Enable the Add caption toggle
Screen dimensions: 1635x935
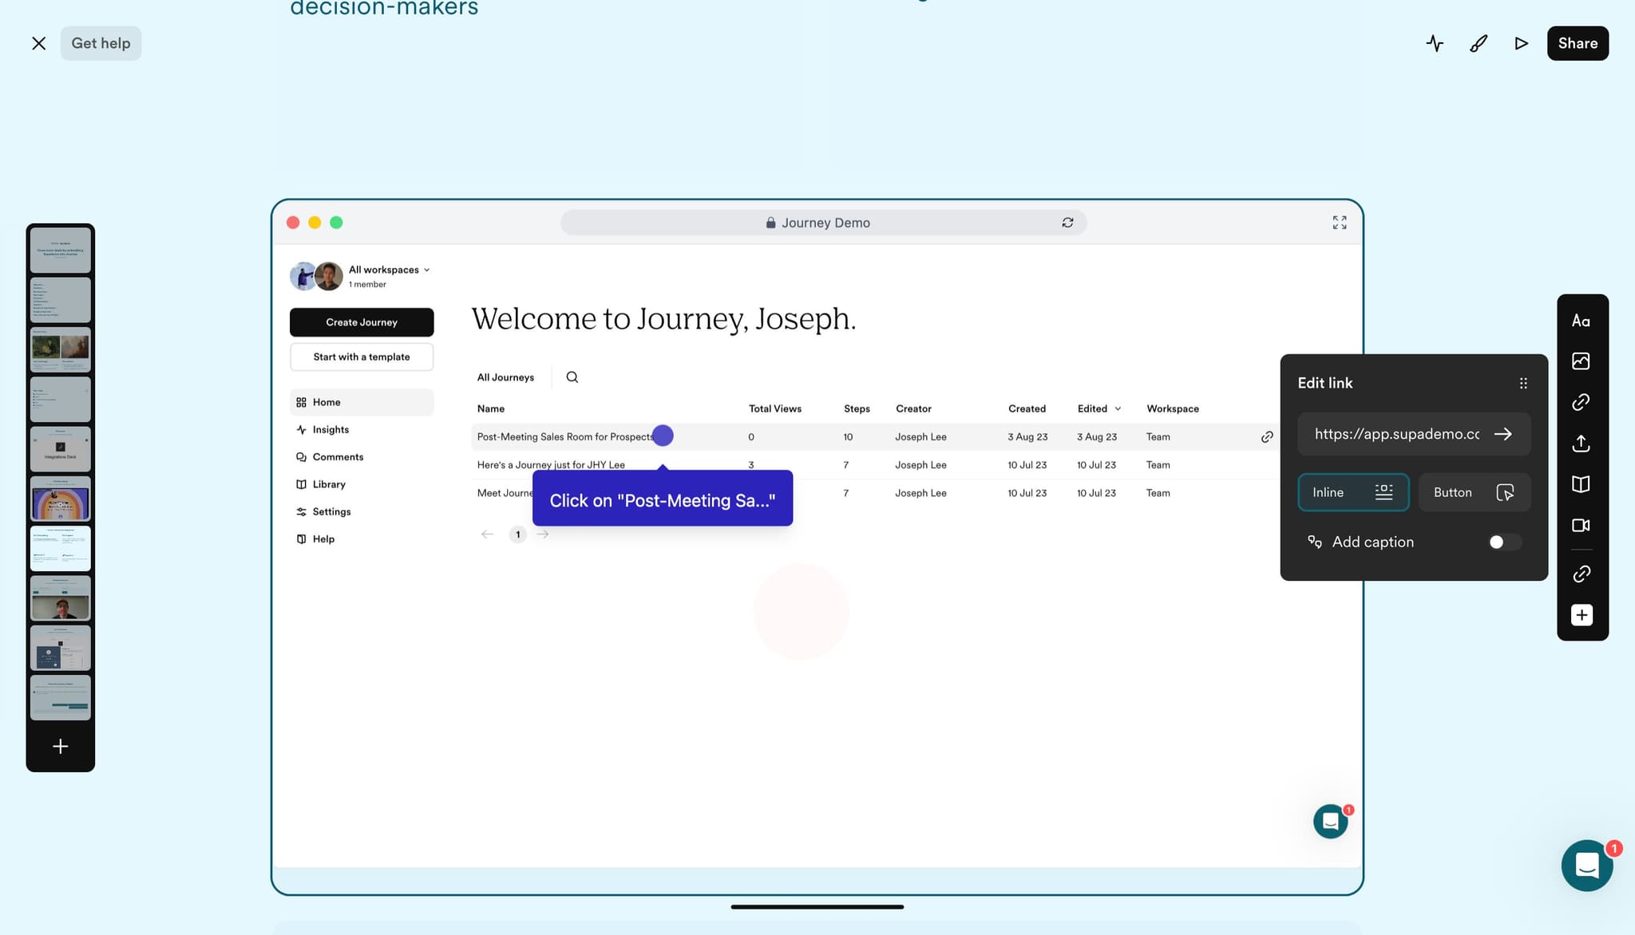pos(1503,542)
